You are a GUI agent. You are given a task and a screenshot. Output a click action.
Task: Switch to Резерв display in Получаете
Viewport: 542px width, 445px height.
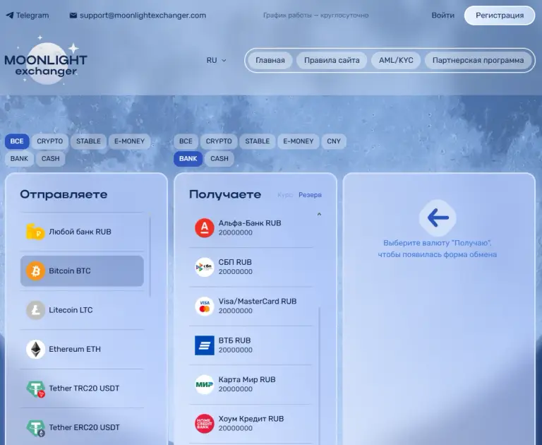pyautogui.click(x=310, y=195)
